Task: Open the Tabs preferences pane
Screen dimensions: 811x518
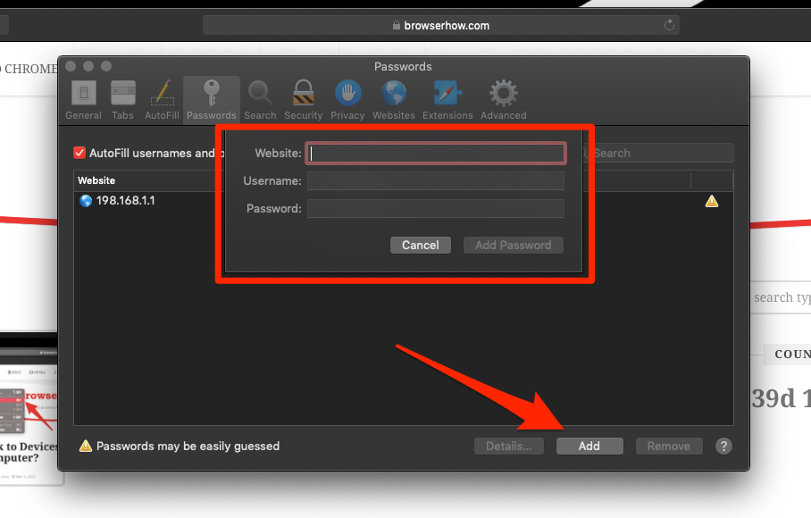Action: coord(122,100)
